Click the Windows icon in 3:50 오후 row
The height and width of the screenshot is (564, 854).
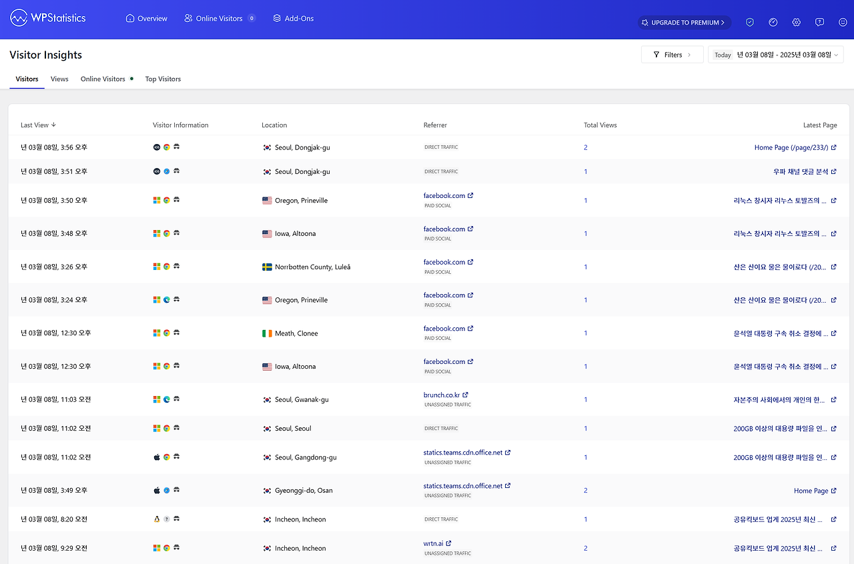tap(157, 200)
